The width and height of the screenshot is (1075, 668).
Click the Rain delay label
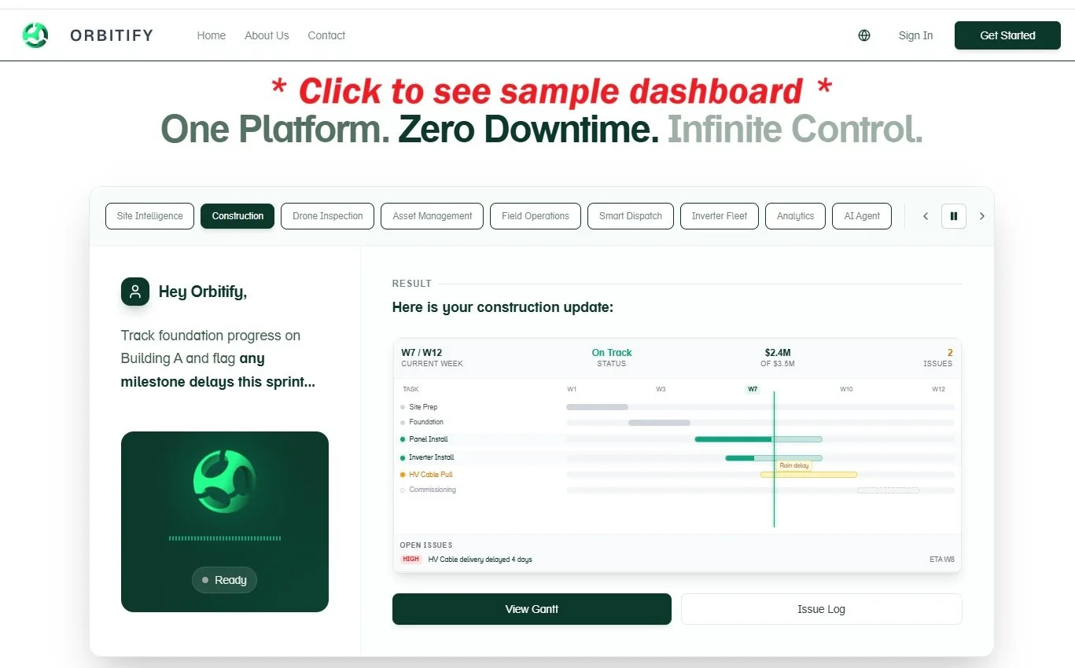click(x=793, y=466)
